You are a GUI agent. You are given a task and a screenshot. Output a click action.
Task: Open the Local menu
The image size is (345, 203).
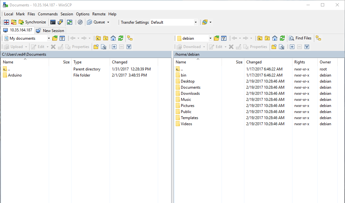9,14
